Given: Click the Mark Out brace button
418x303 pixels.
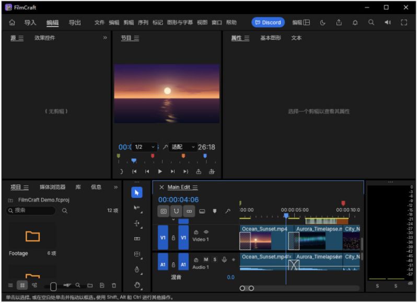Looking at the screenshot, I should pyautogui.click(x=122, y=172).
